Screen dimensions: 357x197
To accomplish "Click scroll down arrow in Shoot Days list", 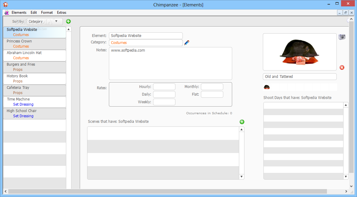I will click(x=346, y=177).
